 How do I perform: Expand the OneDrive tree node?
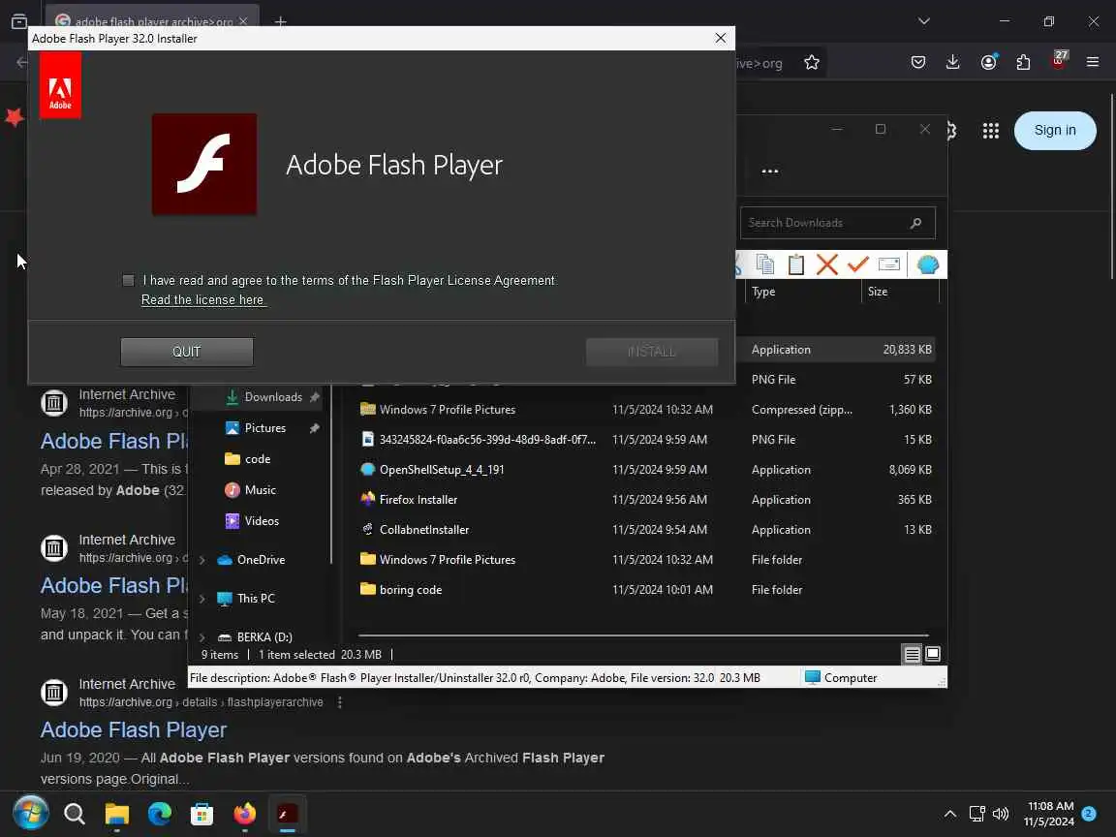point(202,560)
